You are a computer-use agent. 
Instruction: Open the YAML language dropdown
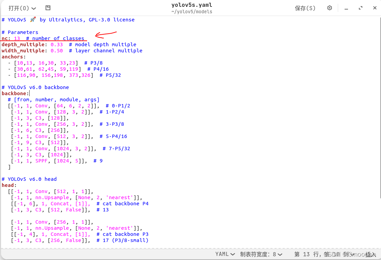225,254
